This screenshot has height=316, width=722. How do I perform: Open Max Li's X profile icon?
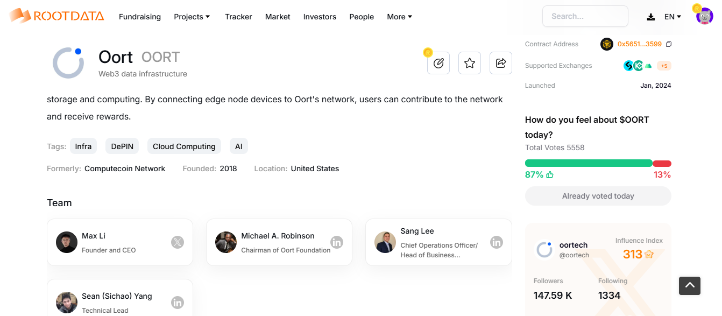[x=178, y=242]
